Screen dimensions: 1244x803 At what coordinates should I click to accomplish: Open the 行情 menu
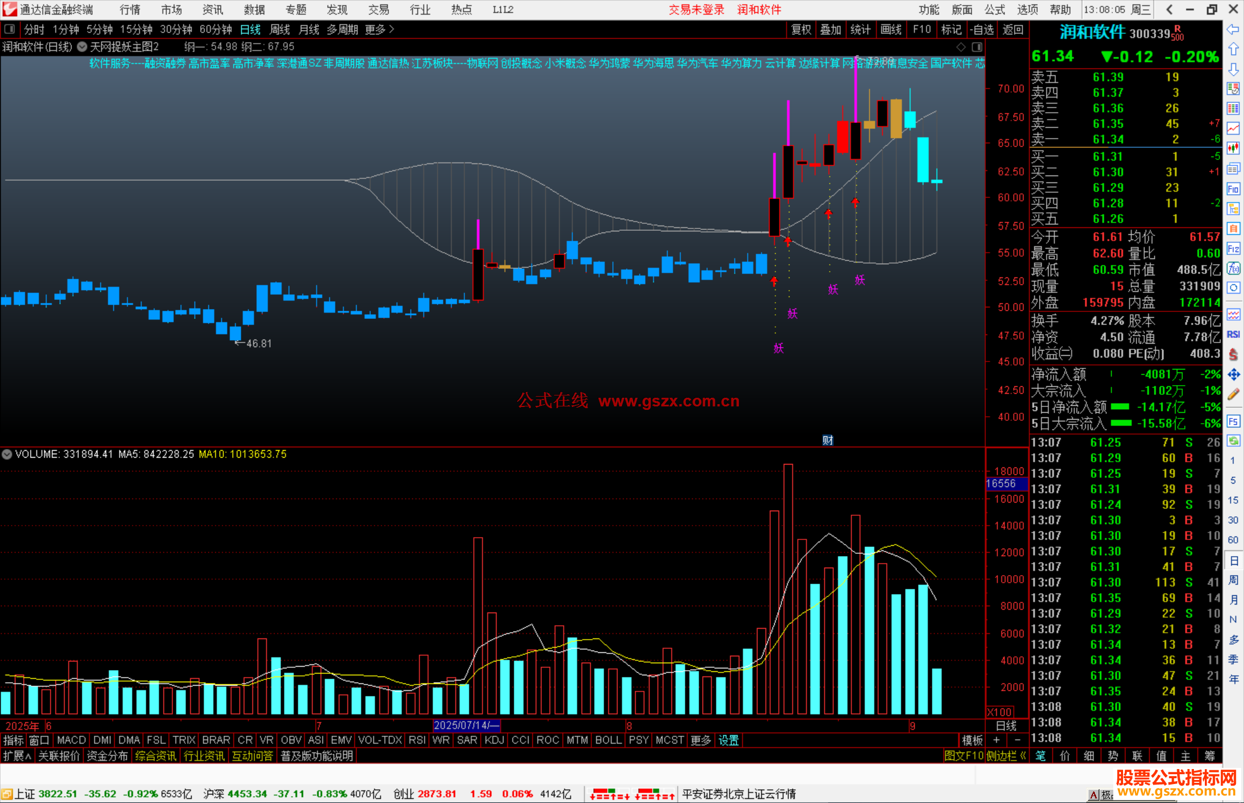(x=130, y=10)
